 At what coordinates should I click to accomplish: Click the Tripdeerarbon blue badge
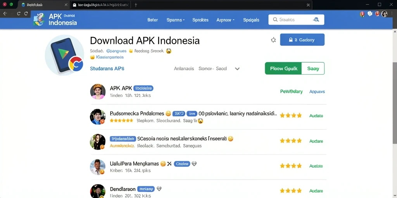[123, 139]
